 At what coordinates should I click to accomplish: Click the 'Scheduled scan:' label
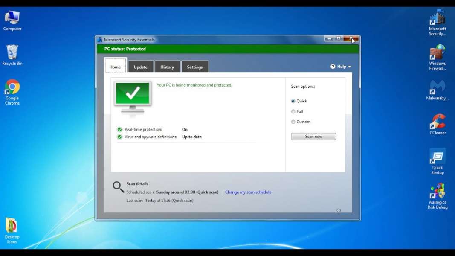pyautogui.click(x=140, y=192)
